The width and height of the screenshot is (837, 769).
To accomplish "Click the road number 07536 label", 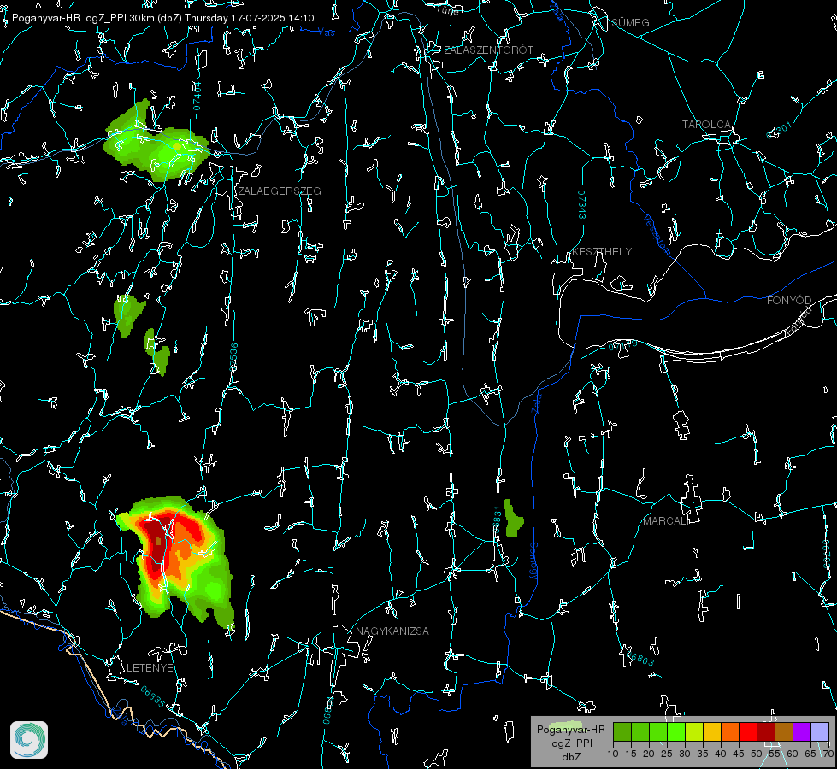I will (233, 357).
